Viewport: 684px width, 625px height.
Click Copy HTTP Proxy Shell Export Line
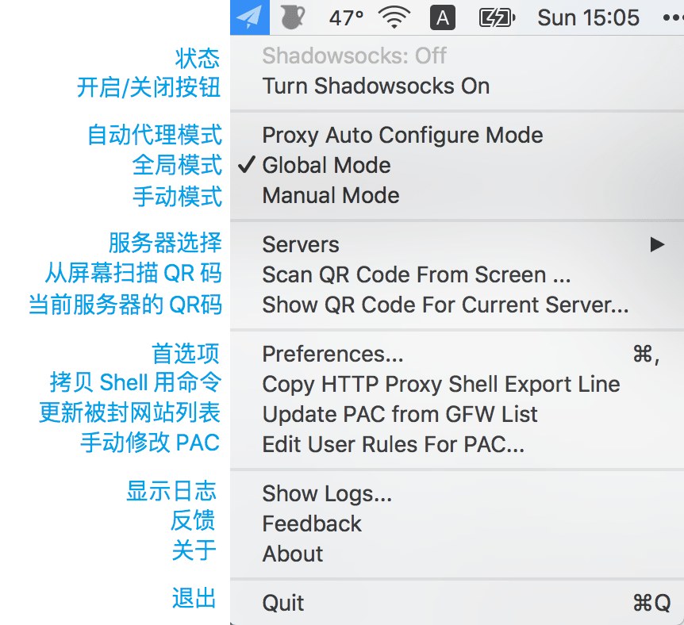457,384
